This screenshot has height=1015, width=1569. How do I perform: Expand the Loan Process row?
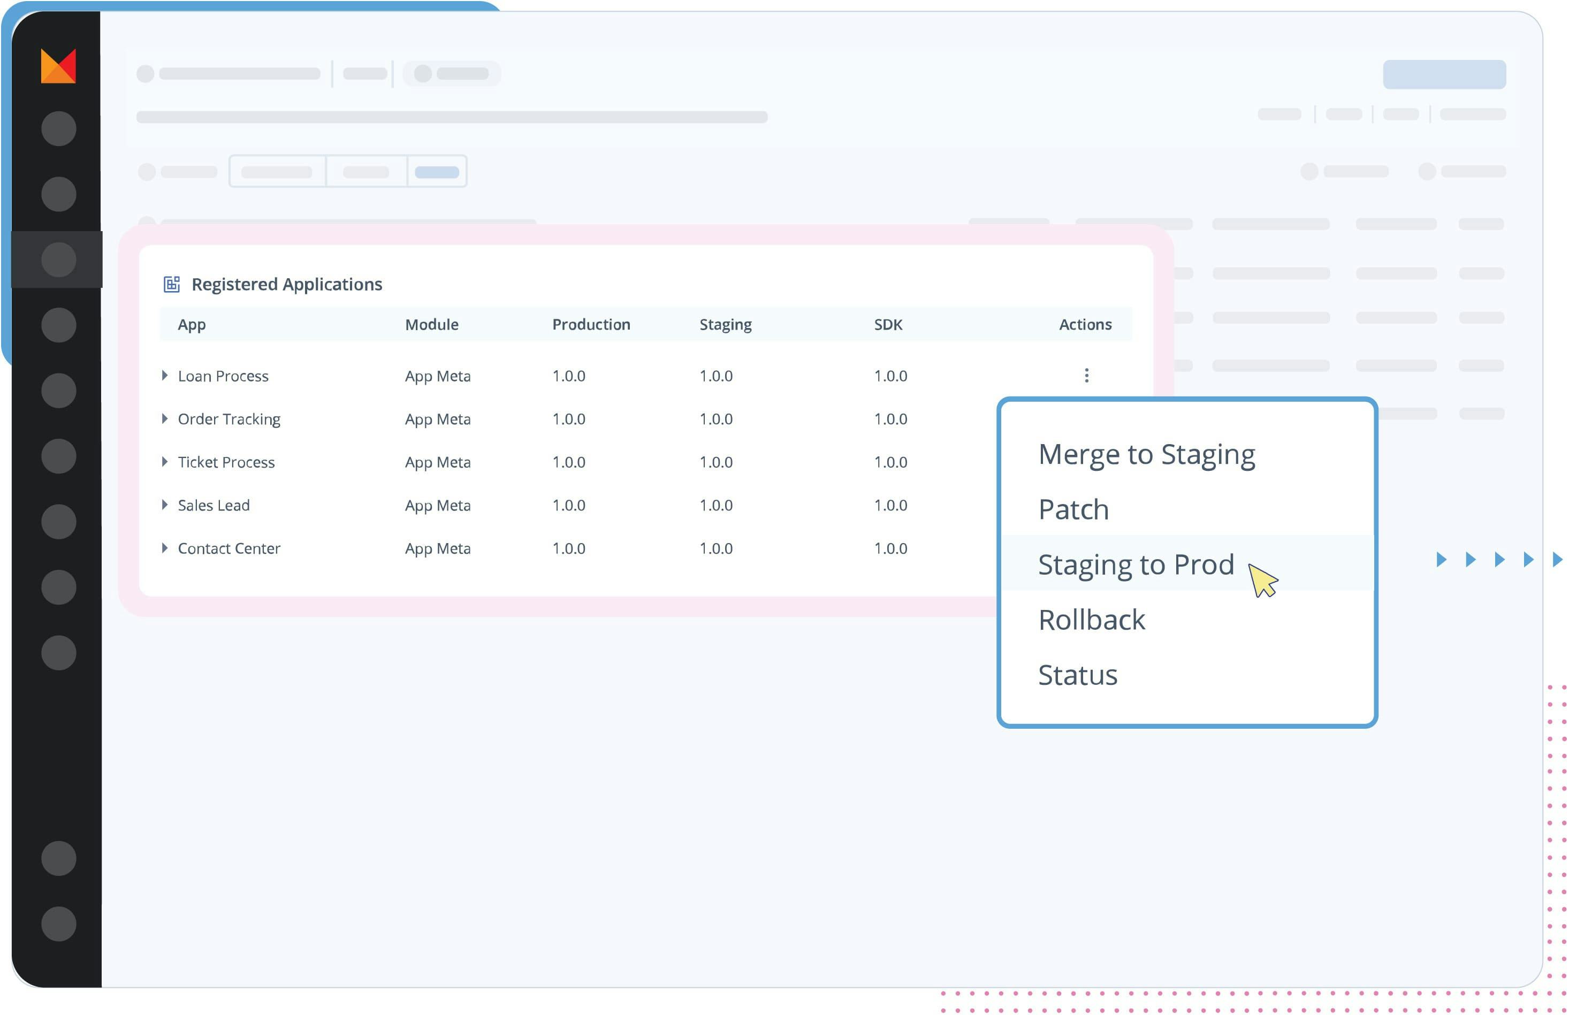coord(164,375)
